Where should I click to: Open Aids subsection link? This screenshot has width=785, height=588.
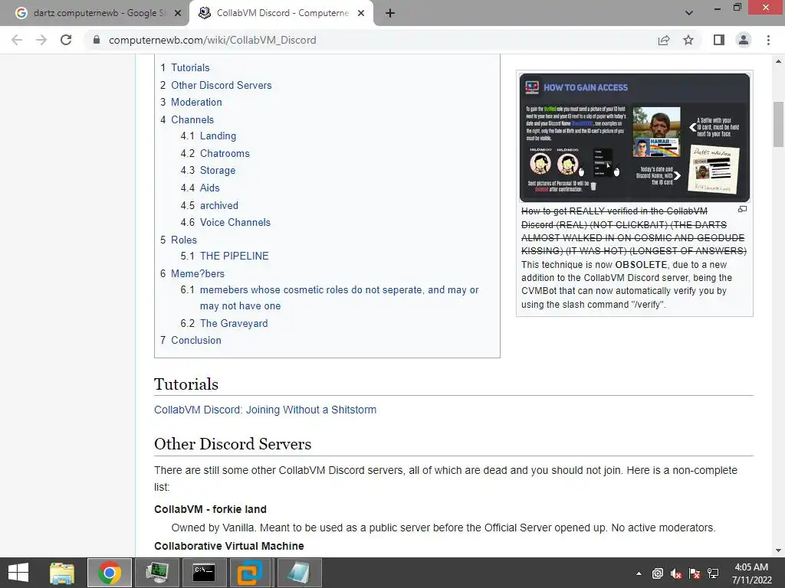pos(210,188)
